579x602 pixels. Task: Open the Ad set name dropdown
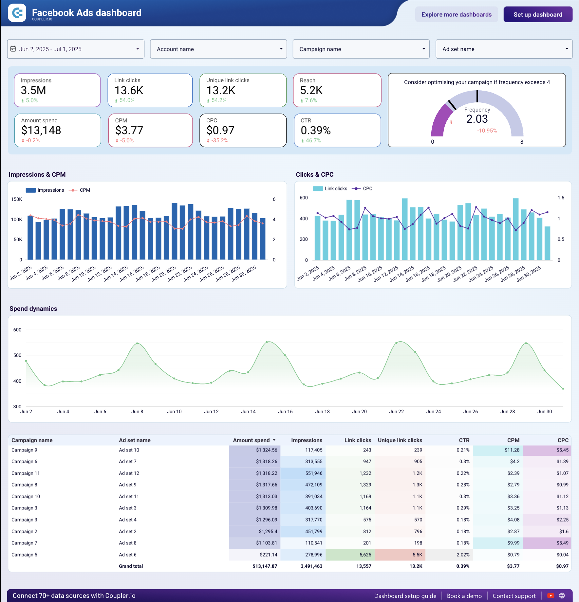pos(504,49)
